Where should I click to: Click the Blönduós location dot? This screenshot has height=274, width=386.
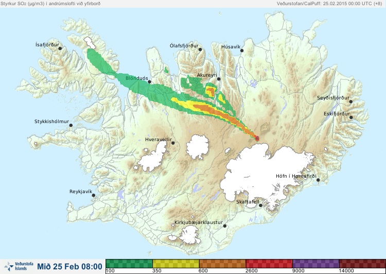click(x=149, y=82)
